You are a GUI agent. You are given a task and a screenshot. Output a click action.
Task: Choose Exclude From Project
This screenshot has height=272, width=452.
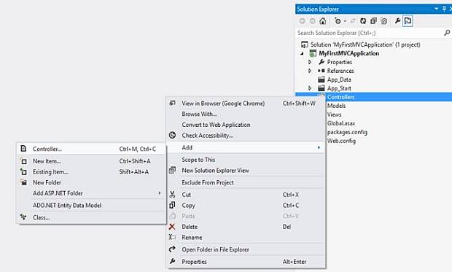pyautogui.click(x=208, y=182)
